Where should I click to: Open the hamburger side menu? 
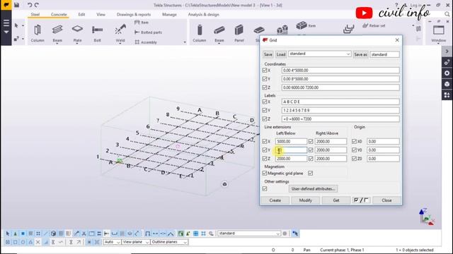6,23
